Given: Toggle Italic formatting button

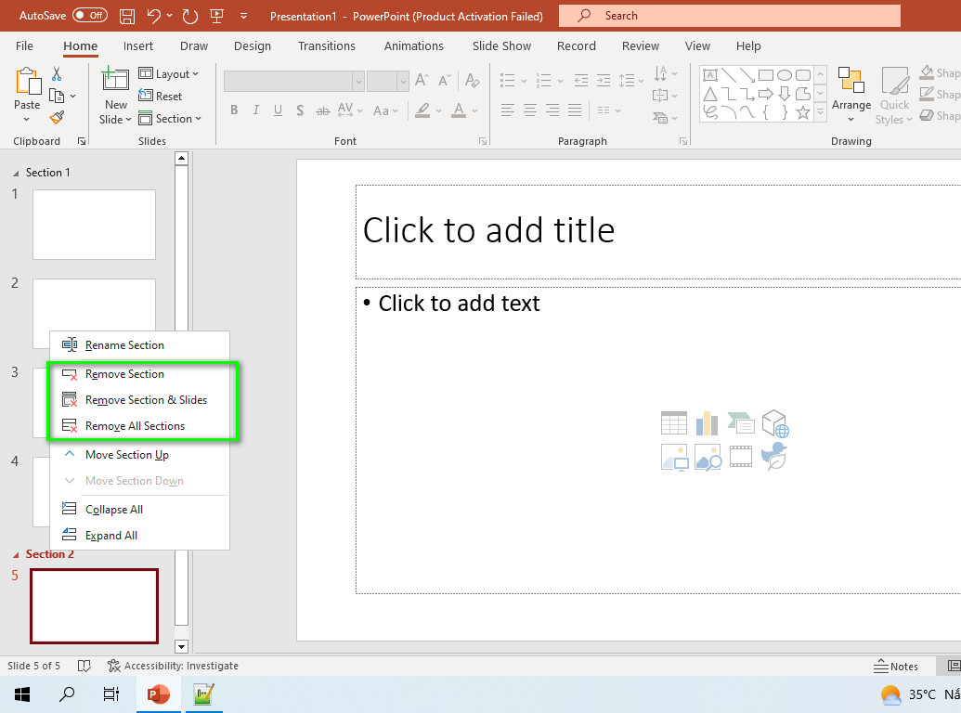Looking at the screenshot, I should click(255, 110).
